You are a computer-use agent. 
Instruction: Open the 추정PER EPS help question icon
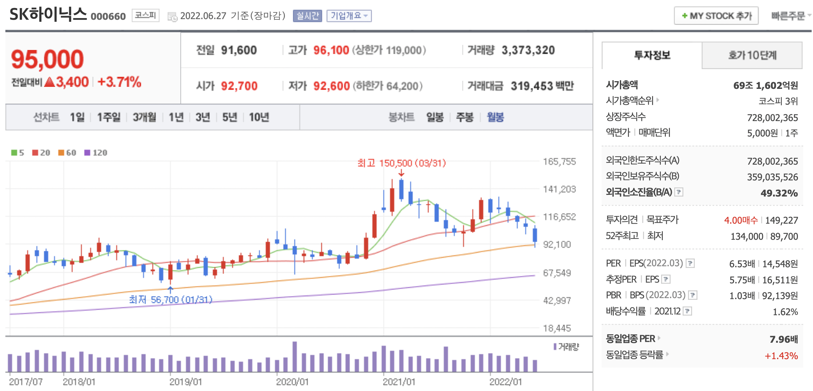pos(666,279)
